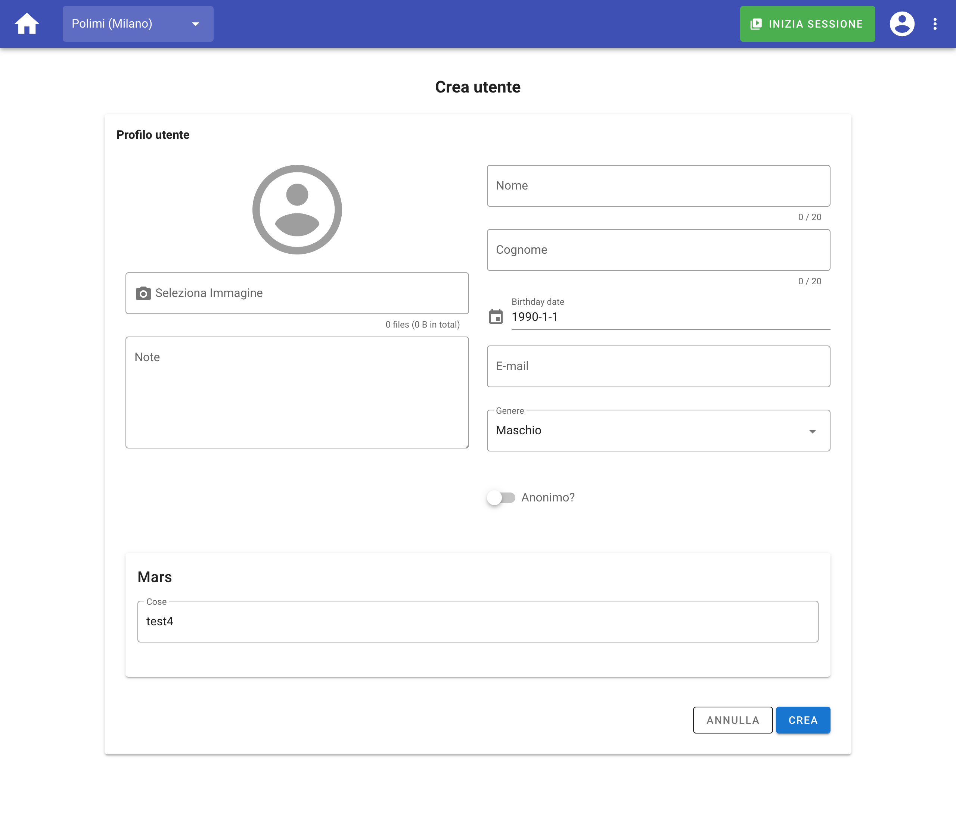Image resolution: width=956 pixels, height=835 pixels.
Task: Open the three-dot overflow menu
Action: 935,24
